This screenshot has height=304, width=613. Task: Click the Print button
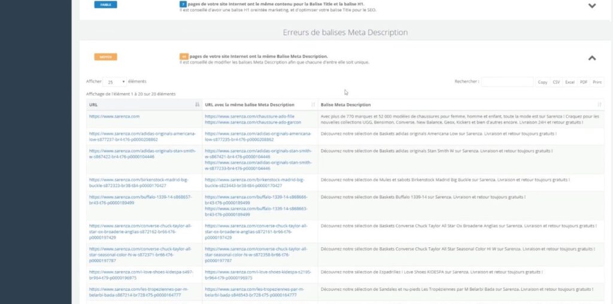click(597, 82)
